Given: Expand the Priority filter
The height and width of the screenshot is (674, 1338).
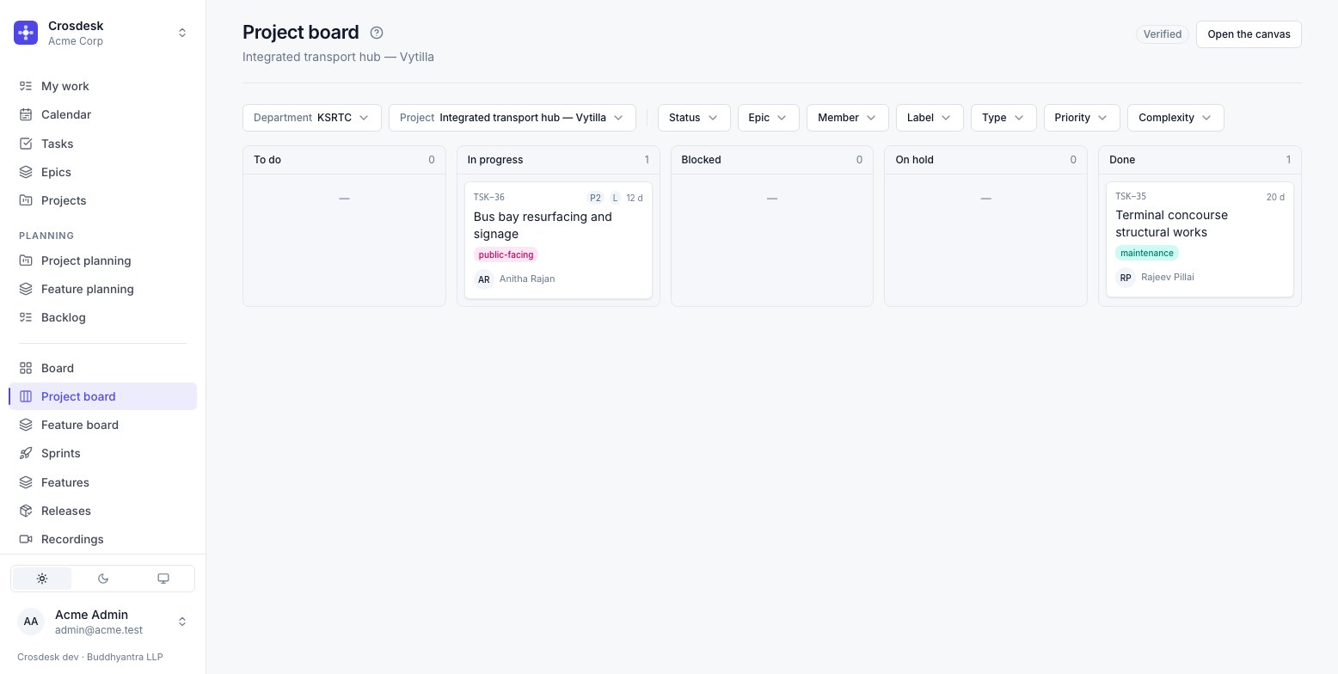Looking at the screenshot, I should (1082, 118).
